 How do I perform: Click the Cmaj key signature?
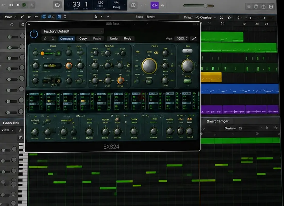click(x=116, y=7)
